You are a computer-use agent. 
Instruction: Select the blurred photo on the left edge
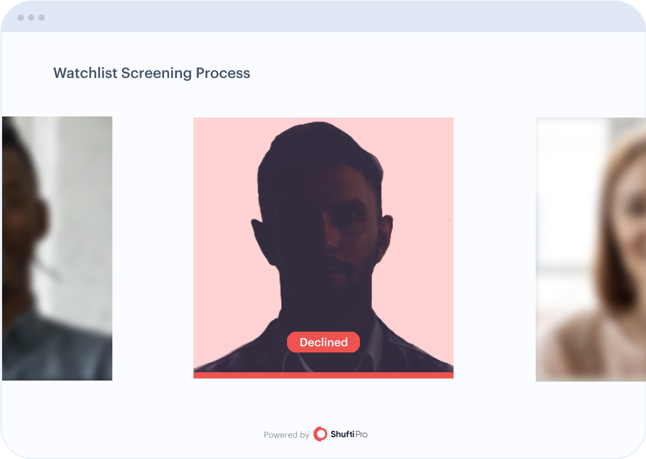pos(57,248)
